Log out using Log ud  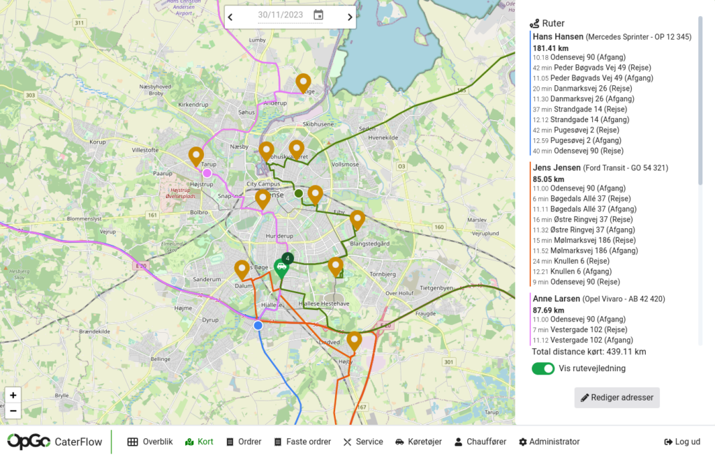tap(682, 442)
